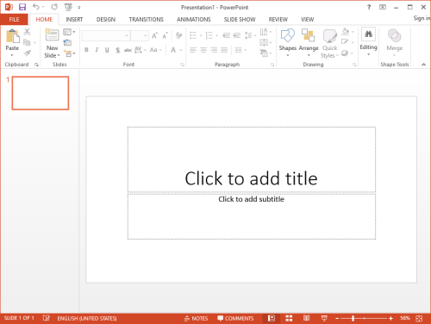
Task: Switch to Slide Sorter view
Action: click(x=289, y=318)
